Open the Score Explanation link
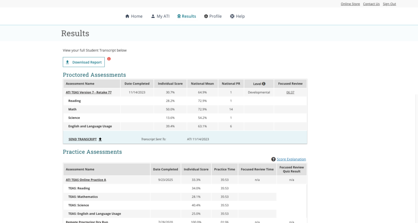The width and height of the screenshot is (418, 223). (291, 159)
